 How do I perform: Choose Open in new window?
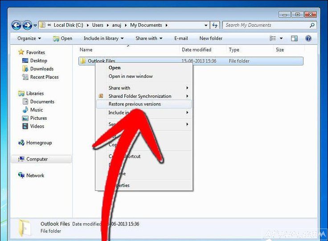(x=131, y=76)
